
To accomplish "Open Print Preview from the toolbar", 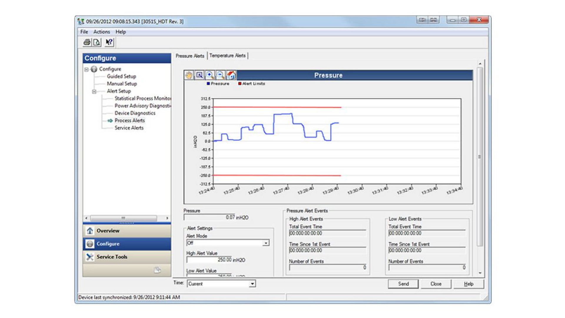I will click(97, 42).
